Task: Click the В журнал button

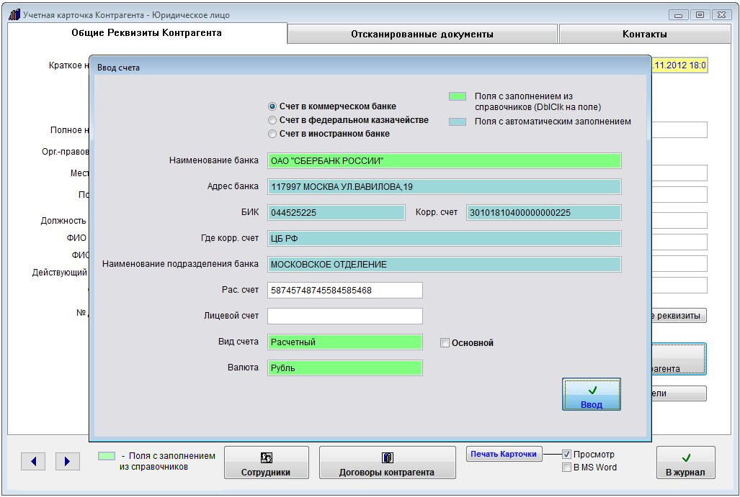Action: tap(685, 462)
